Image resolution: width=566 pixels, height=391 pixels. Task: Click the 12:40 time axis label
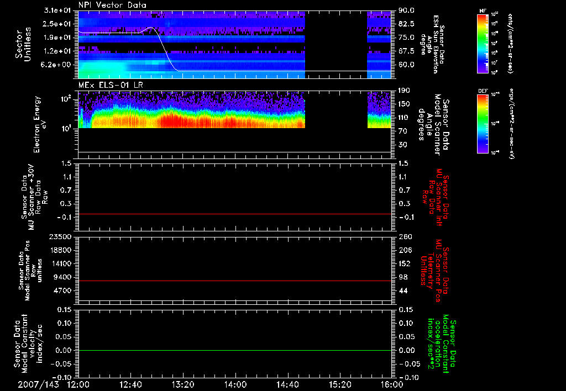[x=130, y=384]
